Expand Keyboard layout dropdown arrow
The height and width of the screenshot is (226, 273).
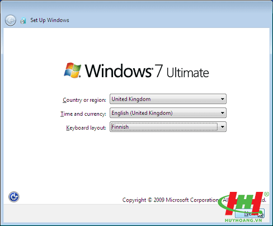pyautogui.click(x=222, y=127)
